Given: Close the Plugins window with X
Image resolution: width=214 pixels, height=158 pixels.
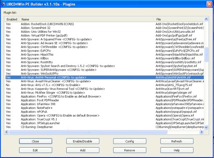Looking at the screenshot, I should [209, 4].
